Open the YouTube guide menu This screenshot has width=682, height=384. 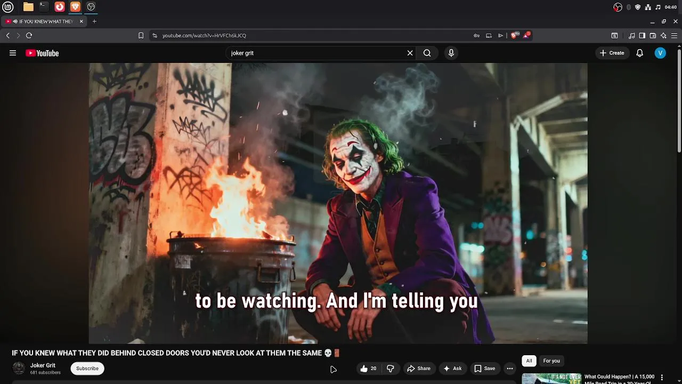pyautogui.click(x=13, y=53)
